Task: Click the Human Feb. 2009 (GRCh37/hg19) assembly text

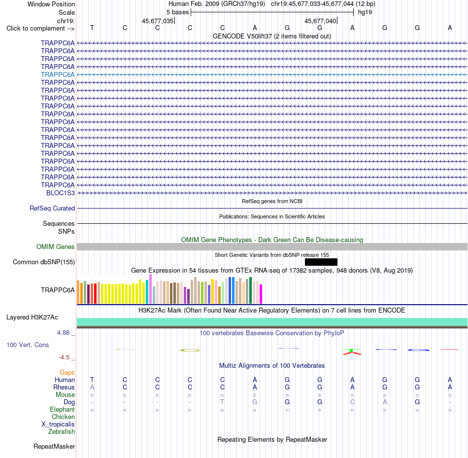Action: [217, 4]
